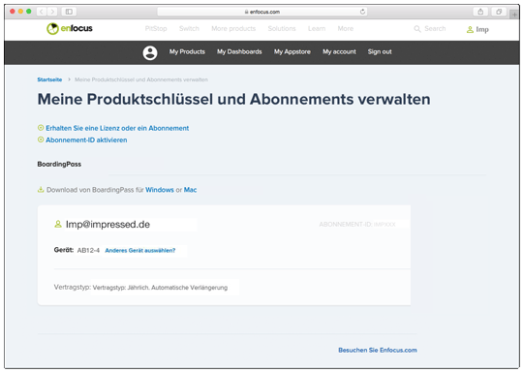Image resolution: width=523 pixels, height=372 pixels.
Task: Click the Meine Produktschlüssel und Abonnements verwalten heading
Action: (233, 100)
